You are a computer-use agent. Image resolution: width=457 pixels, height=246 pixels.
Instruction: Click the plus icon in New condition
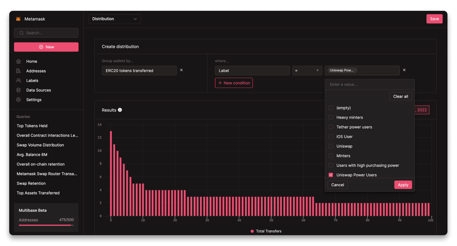(220, 83)
